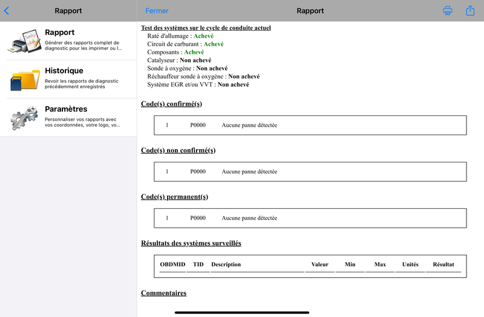This screenshot has height=317, width=484.
Task: Click the Description column header
Action: click(x=226, y=264)
